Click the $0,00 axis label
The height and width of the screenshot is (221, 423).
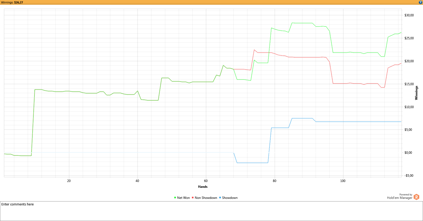[408, 153]
